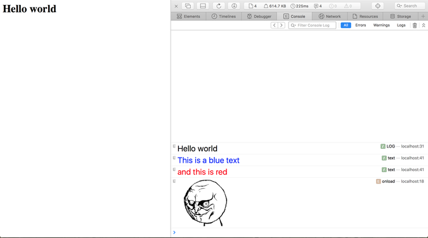Select the rage face image in the console
This screenshot has height=238, width=428.
pyautogui.click(x=205, y=203)
